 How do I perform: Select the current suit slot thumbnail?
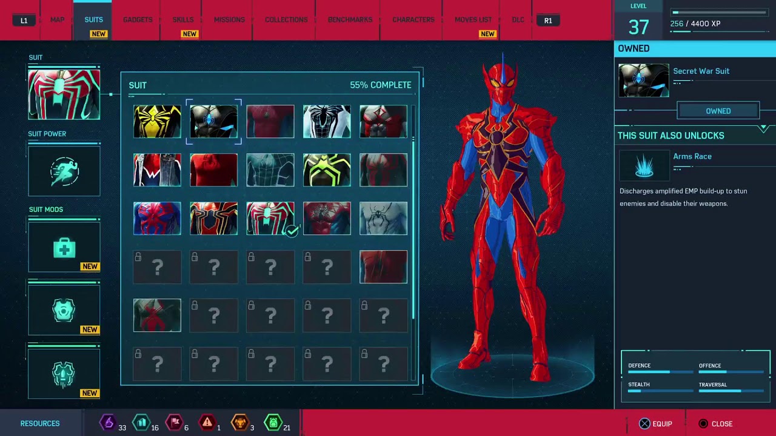coord(64,94)
